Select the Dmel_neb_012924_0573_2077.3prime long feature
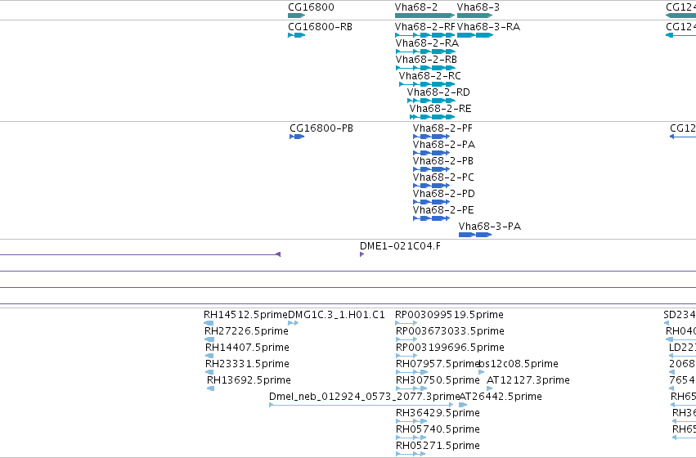This screenshot has height=458, width=696. 361,405
